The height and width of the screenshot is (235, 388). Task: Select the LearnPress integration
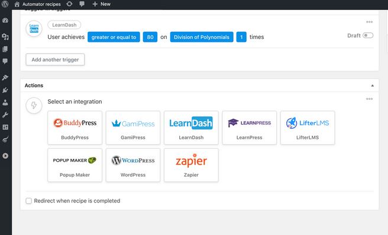tap(249, 128)
